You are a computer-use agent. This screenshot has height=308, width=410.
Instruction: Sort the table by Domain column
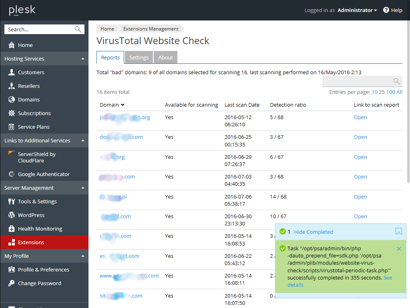[112, 105]
